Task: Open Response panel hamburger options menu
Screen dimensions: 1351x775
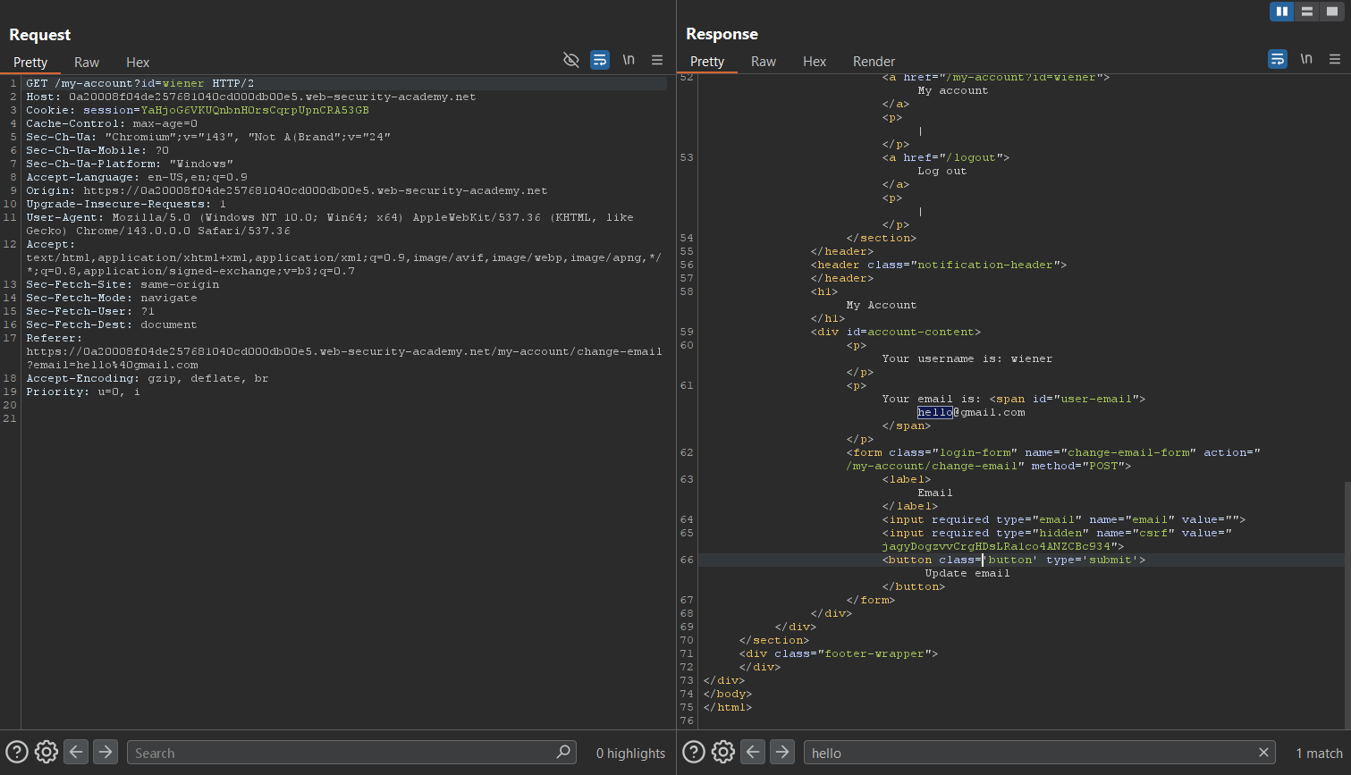Action: pos(1335,59)
